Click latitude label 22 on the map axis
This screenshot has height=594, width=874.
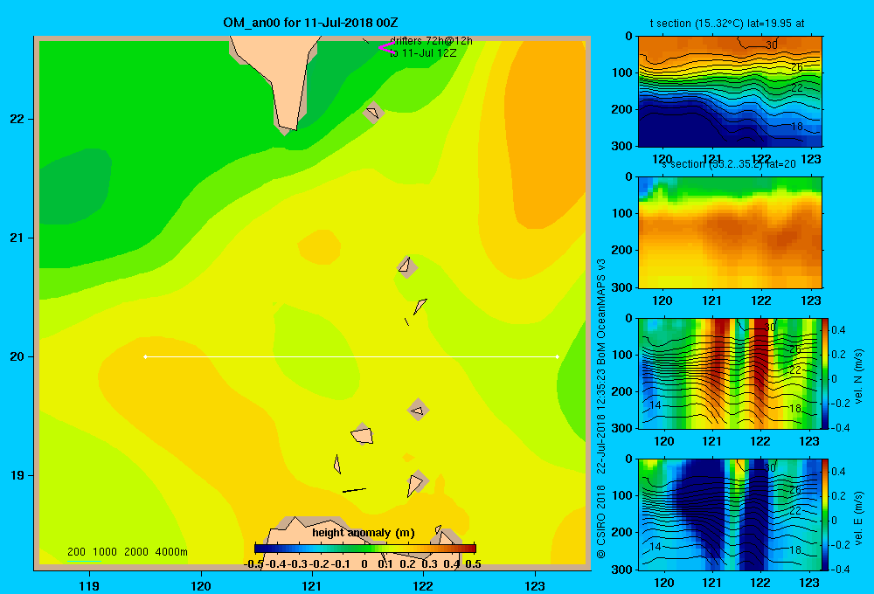(17, 120)
